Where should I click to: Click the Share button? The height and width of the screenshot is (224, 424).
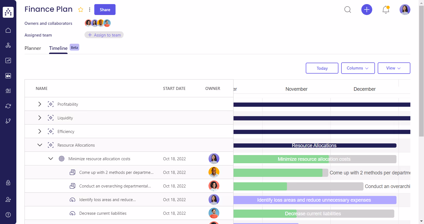105,9
